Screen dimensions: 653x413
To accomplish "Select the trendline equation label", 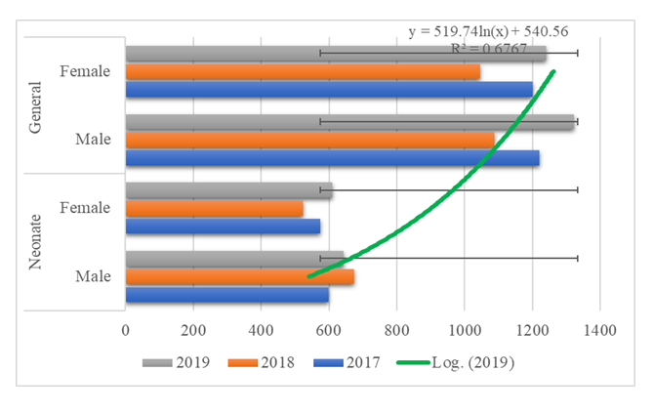I will pos(488,30).
